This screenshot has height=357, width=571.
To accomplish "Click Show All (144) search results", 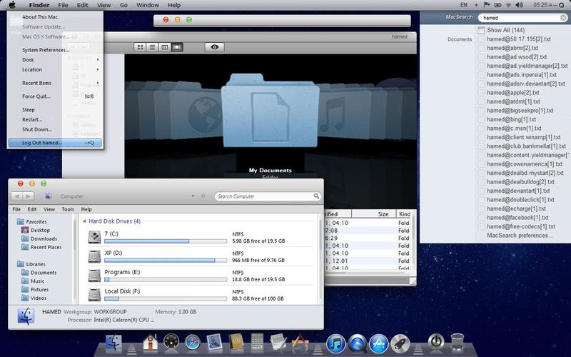I will [505, 30].
